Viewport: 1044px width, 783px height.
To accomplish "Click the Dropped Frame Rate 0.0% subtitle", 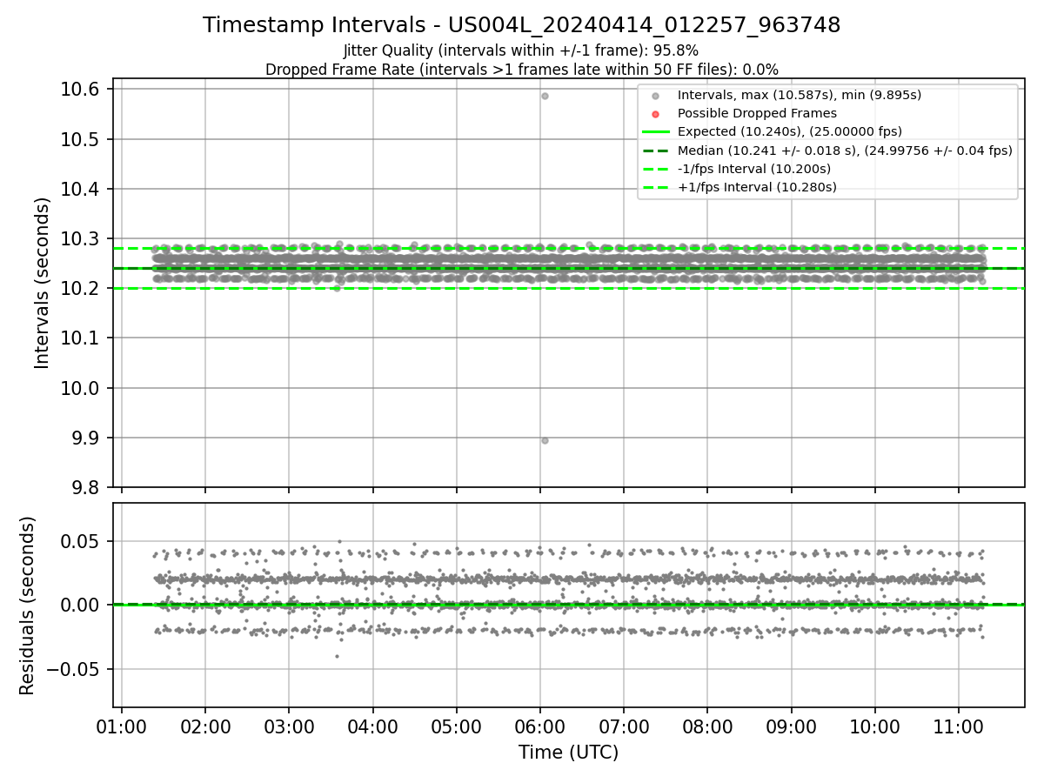I will [x=522, y=69].
